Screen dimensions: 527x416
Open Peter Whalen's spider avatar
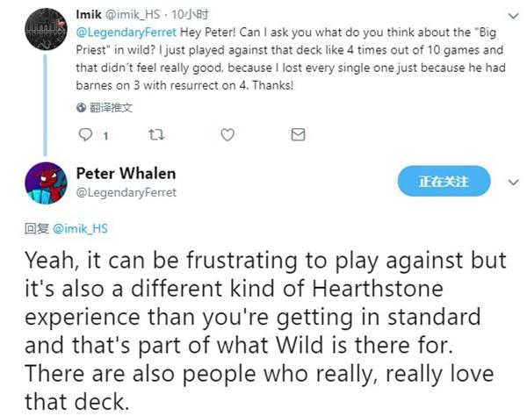coord(46,183)
